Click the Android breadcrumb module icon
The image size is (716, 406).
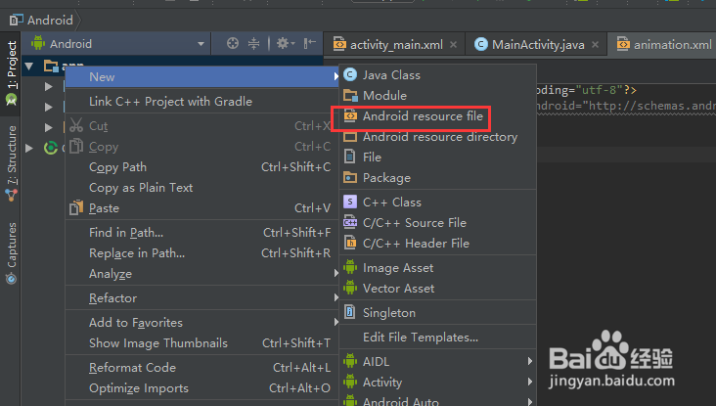click(x=17, y=20)
